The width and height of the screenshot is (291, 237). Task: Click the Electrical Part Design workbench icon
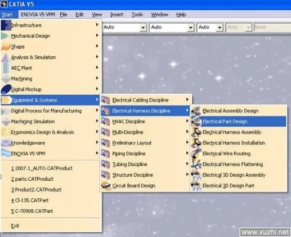point(196,121)
